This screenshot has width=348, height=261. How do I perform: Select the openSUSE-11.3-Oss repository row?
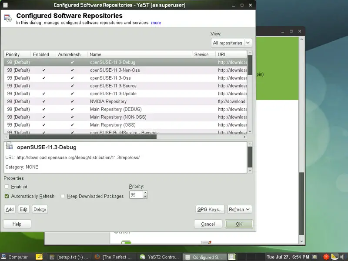(125, 78)
